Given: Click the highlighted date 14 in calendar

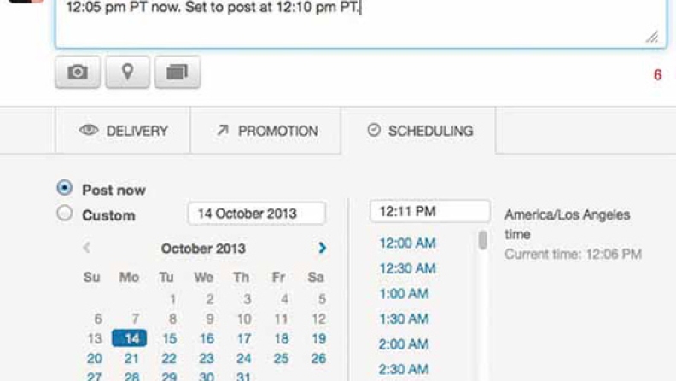Looking at the screenshot, I should [130, 338].
